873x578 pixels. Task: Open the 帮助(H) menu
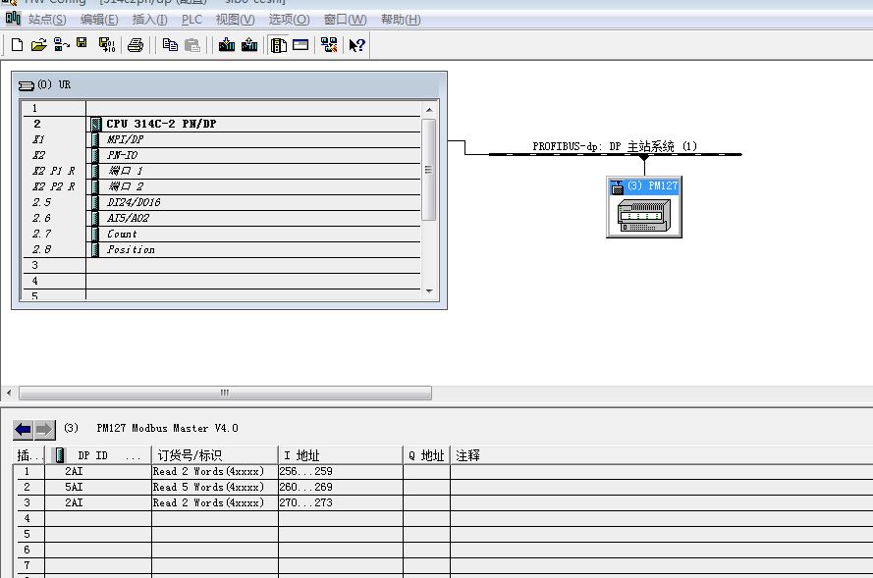401,20
